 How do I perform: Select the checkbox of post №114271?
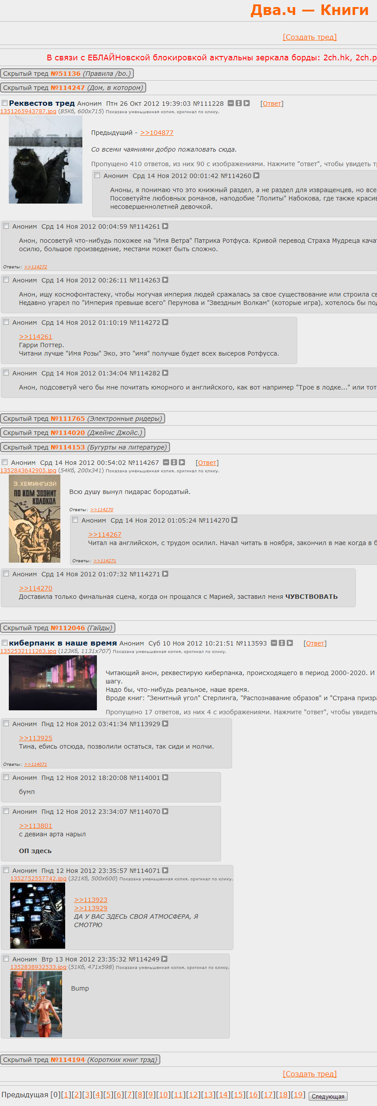pyautogui.click(x=6, y=574)
